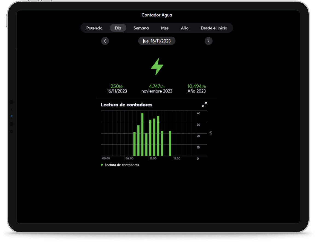This screenshot has width=316, height=242.
Task: Expand the chart to fullscreen
Action: click(x=204, y=105)
